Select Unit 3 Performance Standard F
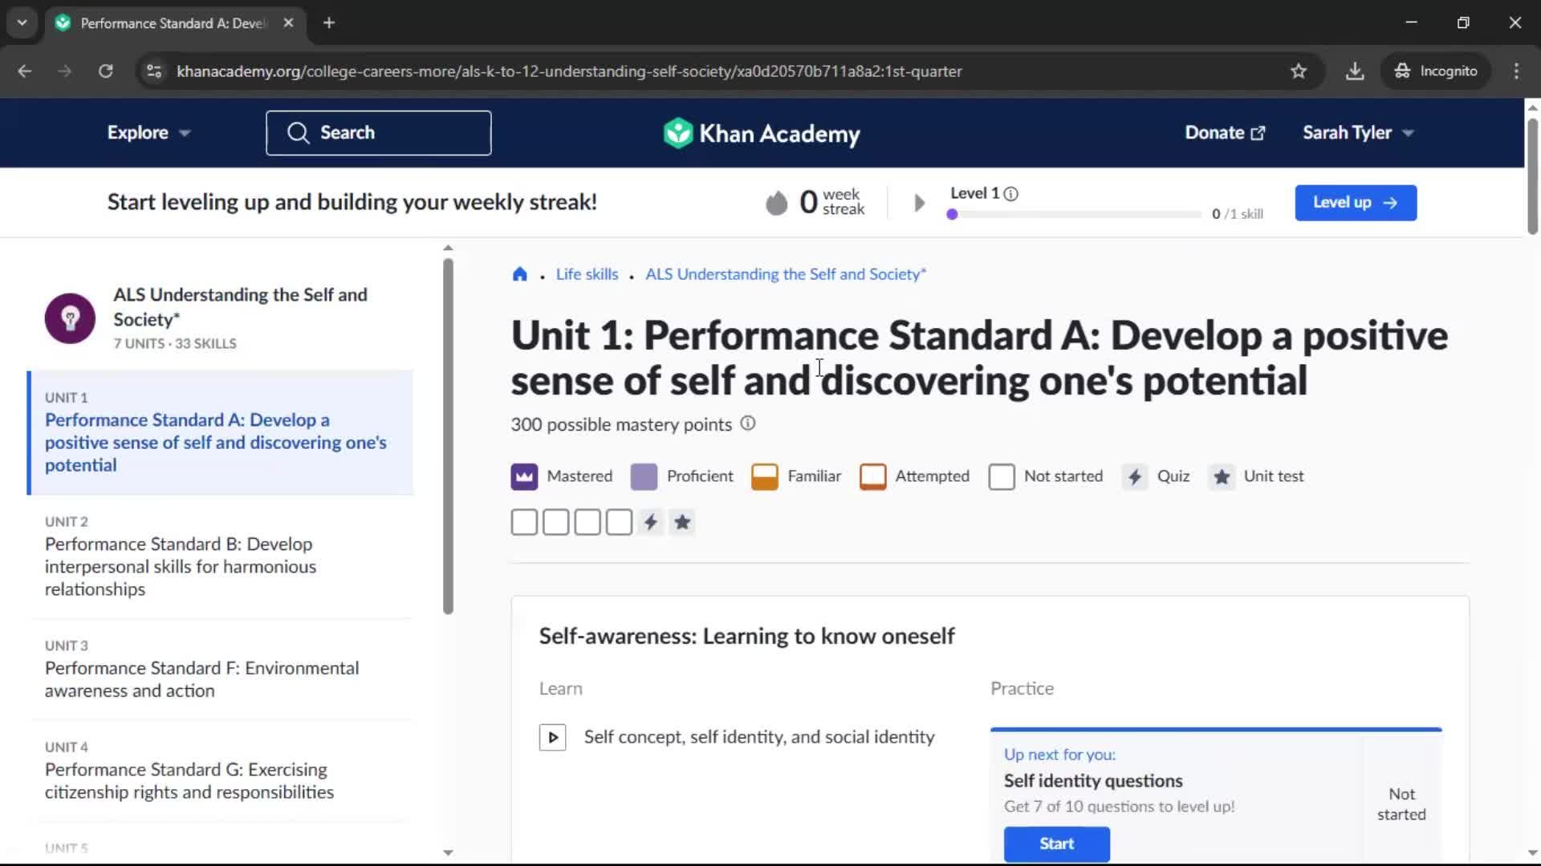 click(220, 670)
